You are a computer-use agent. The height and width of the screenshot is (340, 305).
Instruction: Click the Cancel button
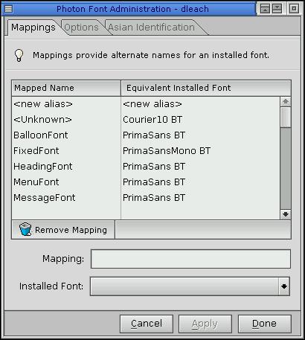pos(147,324)
